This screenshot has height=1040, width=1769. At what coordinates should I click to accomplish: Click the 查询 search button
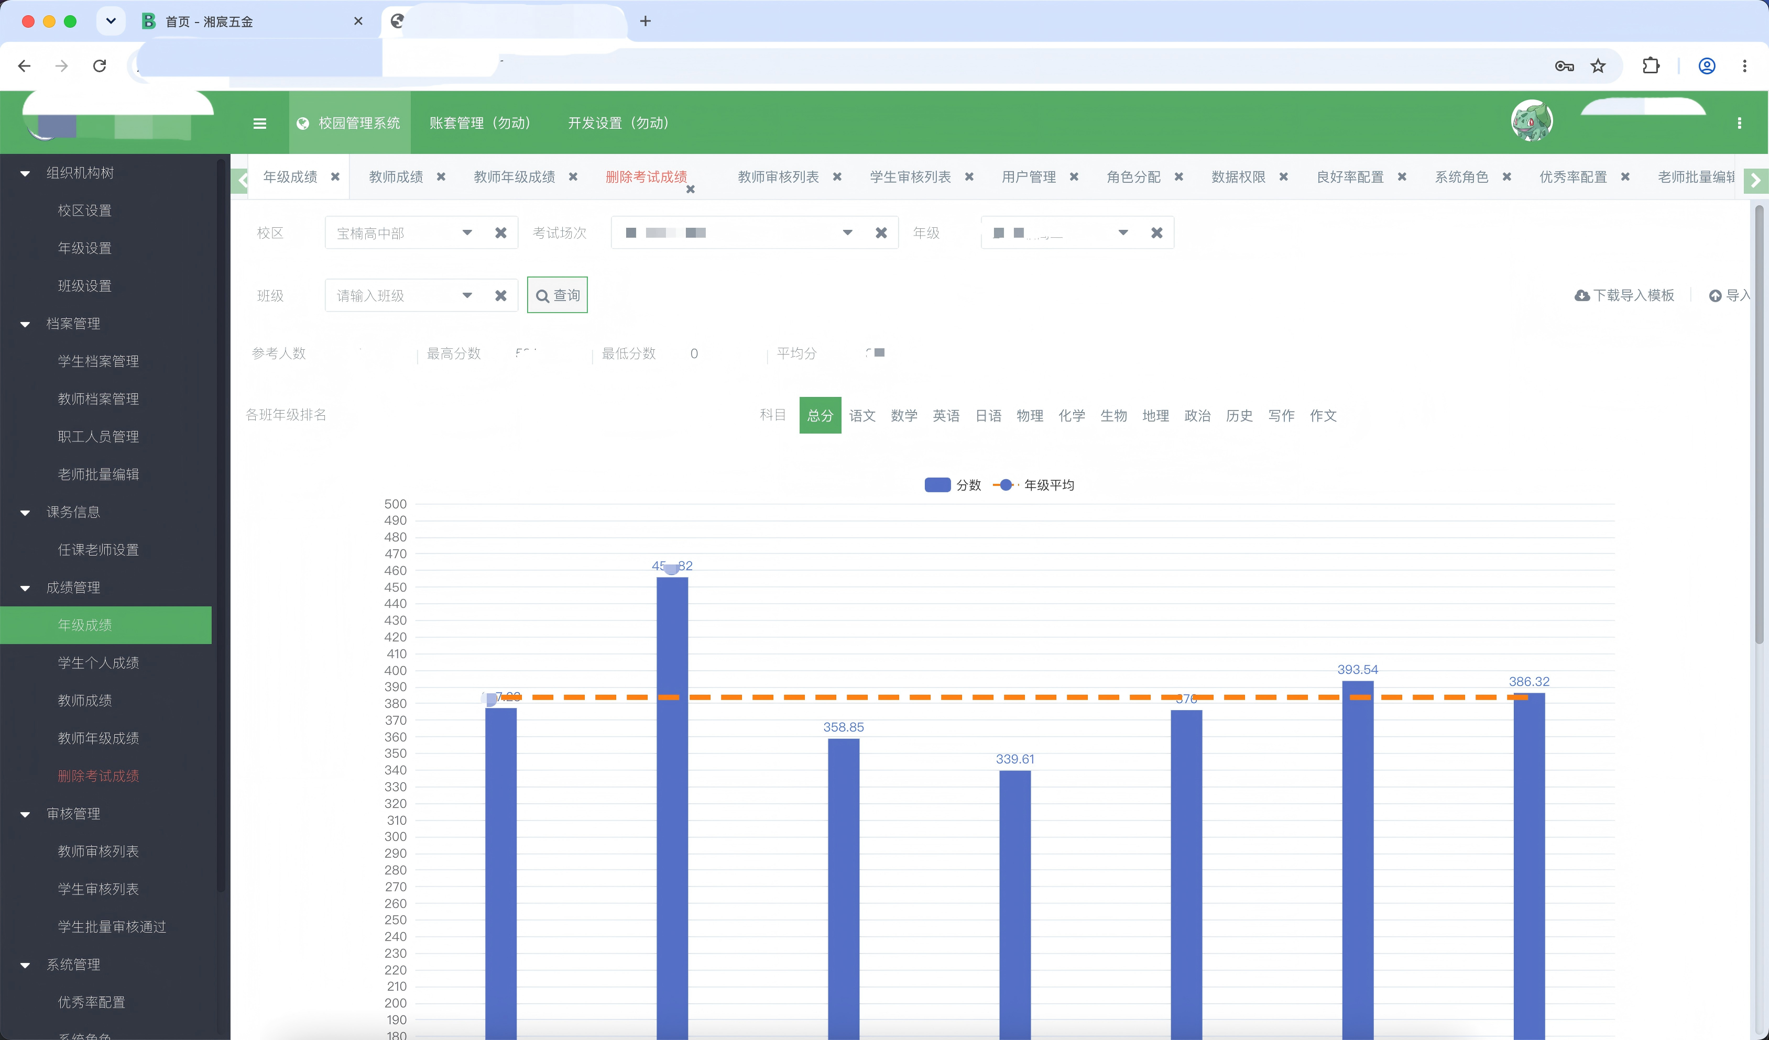tap(558, 295)
